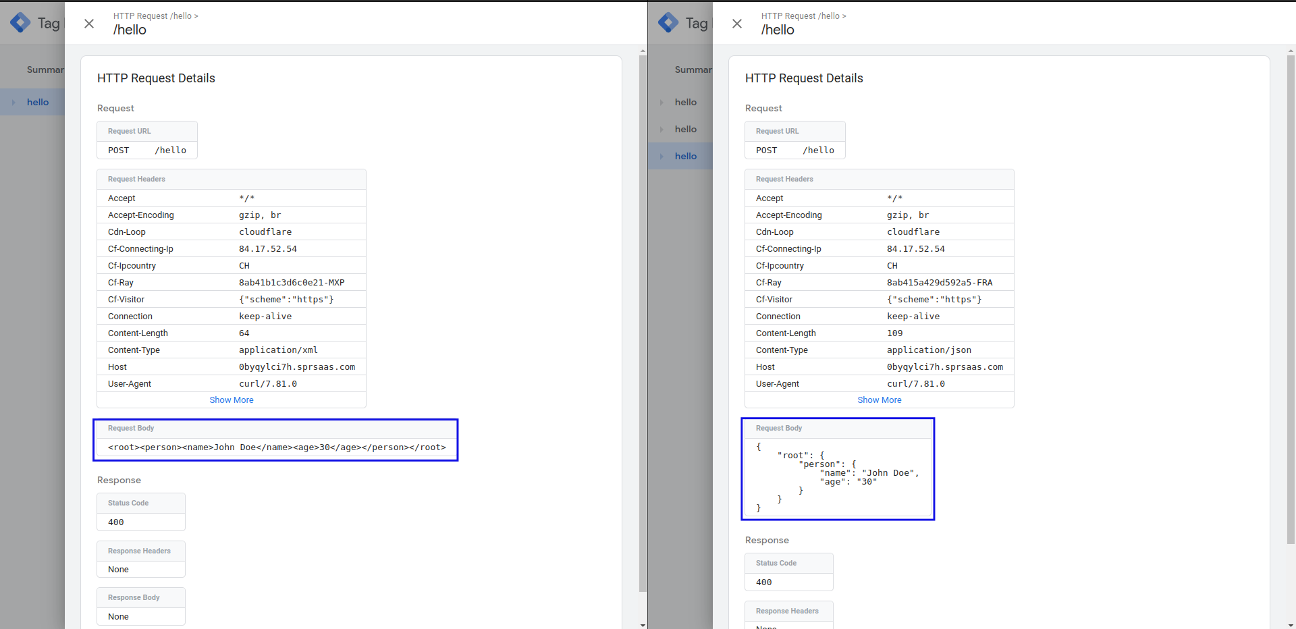Open the Summary view in the left sidebar
This screenshot has width=1296, height=629.
pos(45,70)
